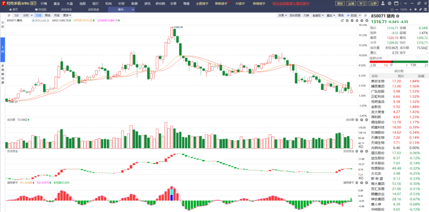Switch to the 超级复盘 tab
This screenshot has height=212, width=429.
pos(94,9)
